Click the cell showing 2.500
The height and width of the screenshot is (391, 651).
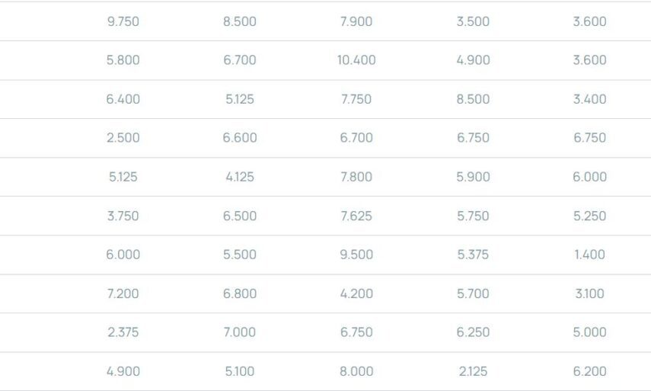pyautogui.click(x=123, y=138)
